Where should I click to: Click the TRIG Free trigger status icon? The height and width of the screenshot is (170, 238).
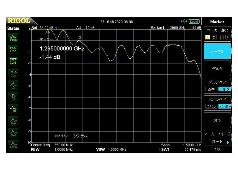(13, 49)
